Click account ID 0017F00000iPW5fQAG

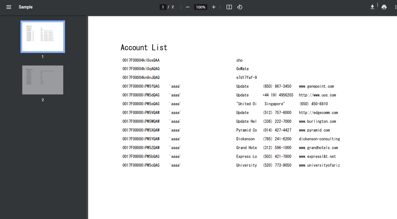(x=141, y=86)
